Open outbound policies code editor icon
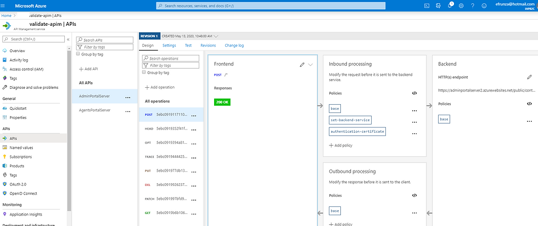The image size is (538, 226). pyautogui.click(x=414, y=195)
